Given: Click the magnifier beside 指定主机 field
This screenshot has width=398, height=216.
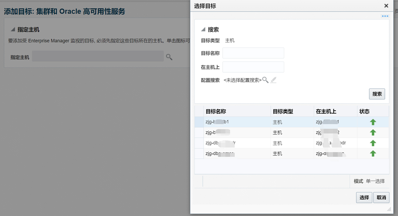Looking at the screenshot, I should (x=169, y=57).
